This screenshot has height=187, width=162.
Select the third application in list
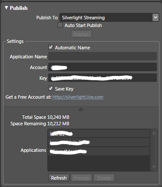[99, 151]
